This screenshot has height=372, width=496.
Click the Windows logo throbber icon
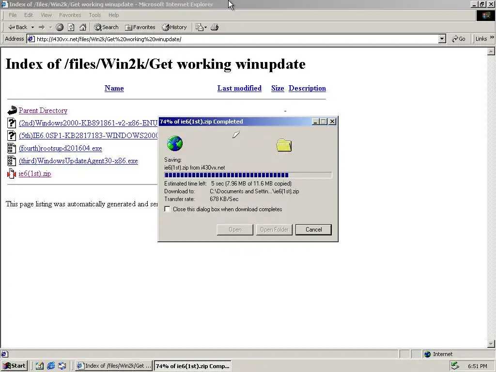pos(485,15)
